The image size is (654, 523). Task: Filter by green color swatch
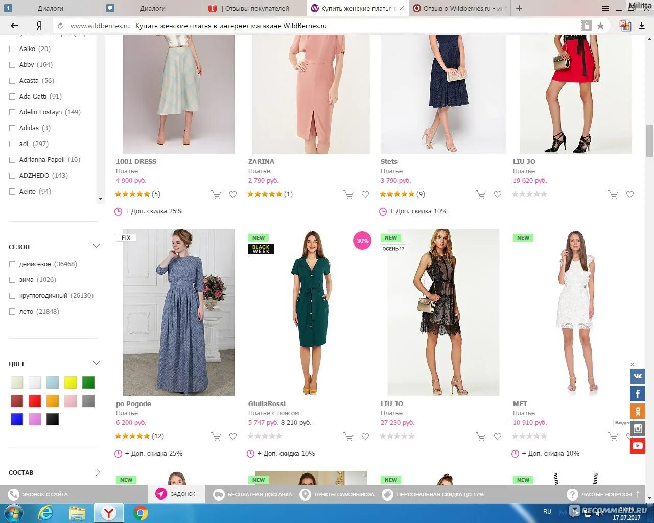[88, 383]
